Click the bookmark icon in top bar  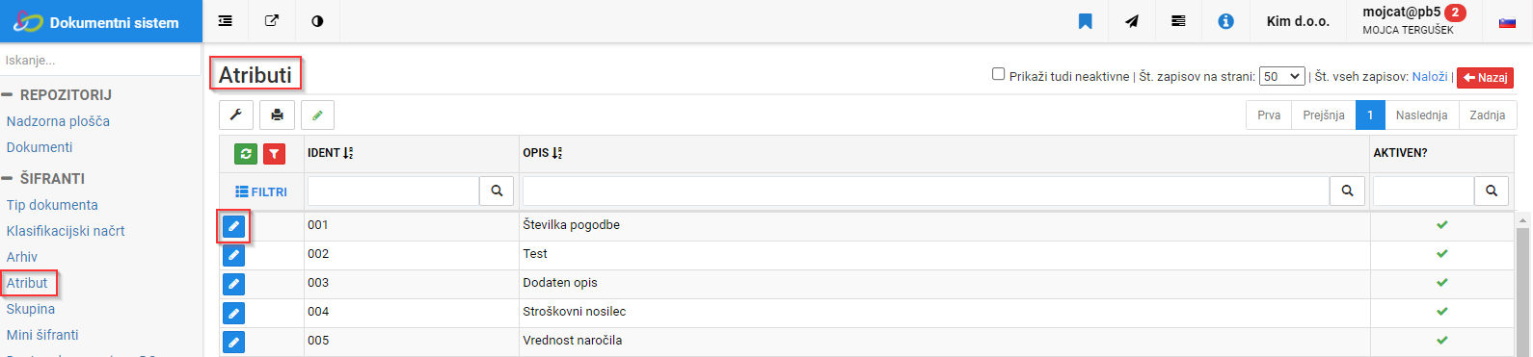point(1085,21)
